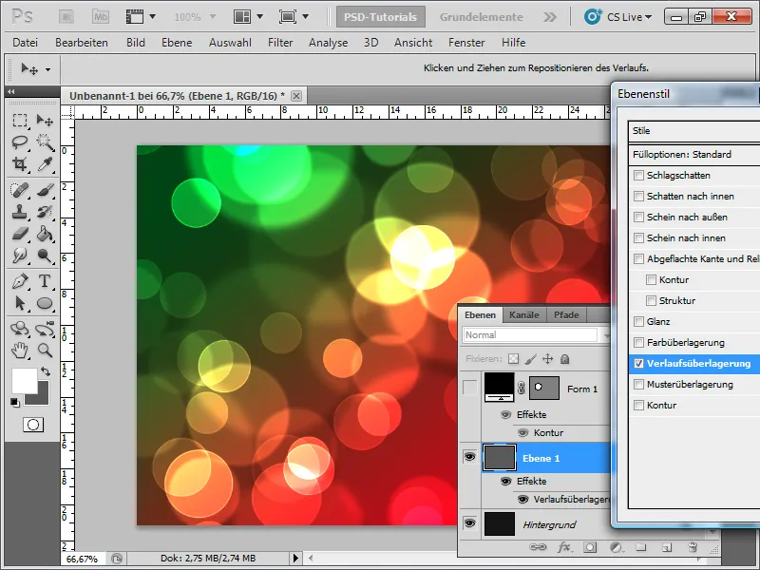Create new adjustment layer icon
The height and width of the screenshot is (570, 760).
pos(616,547)
